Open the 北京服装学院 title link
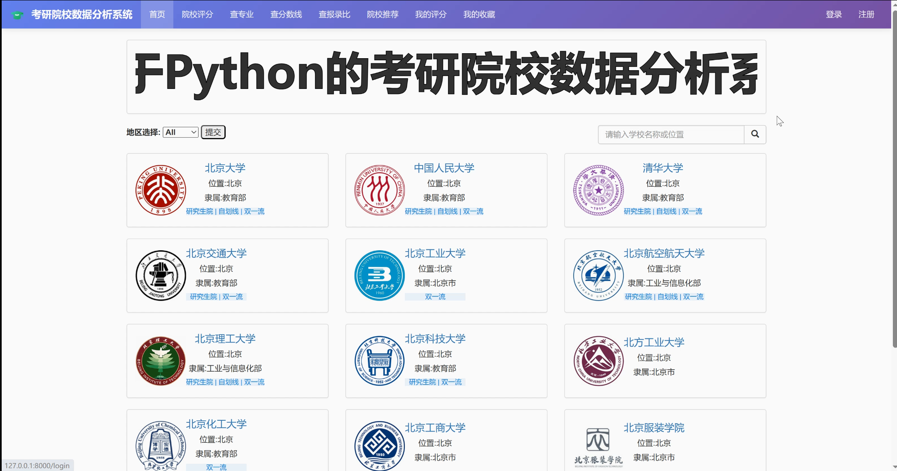The width and height of the screenshot is (897, 471). [654, 427]
